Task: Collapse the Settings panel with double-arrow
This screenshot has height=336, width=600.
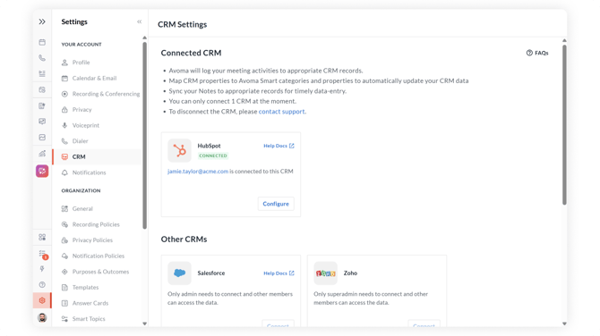Action: point(140,21)
